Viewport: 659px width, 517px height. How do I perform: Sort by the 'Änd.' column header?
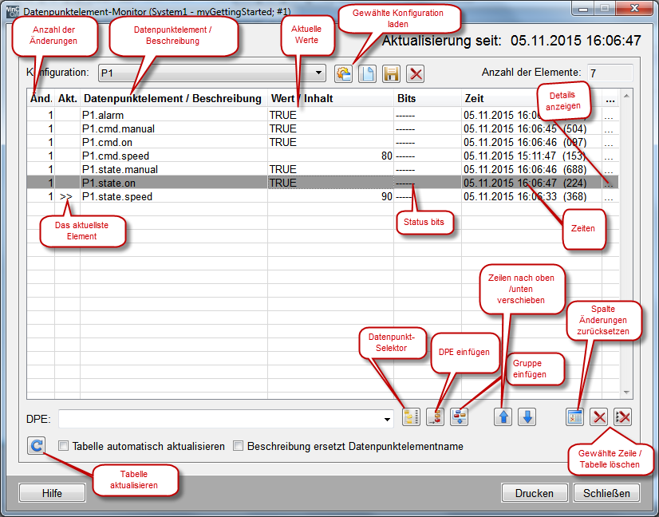41,98
